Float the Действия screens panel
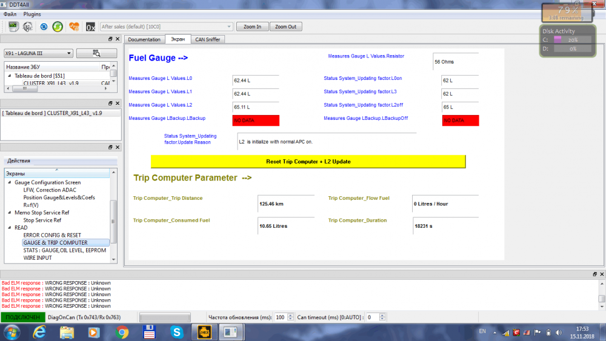The height and width of the screenshot is (341, 606). click(110, 147)
